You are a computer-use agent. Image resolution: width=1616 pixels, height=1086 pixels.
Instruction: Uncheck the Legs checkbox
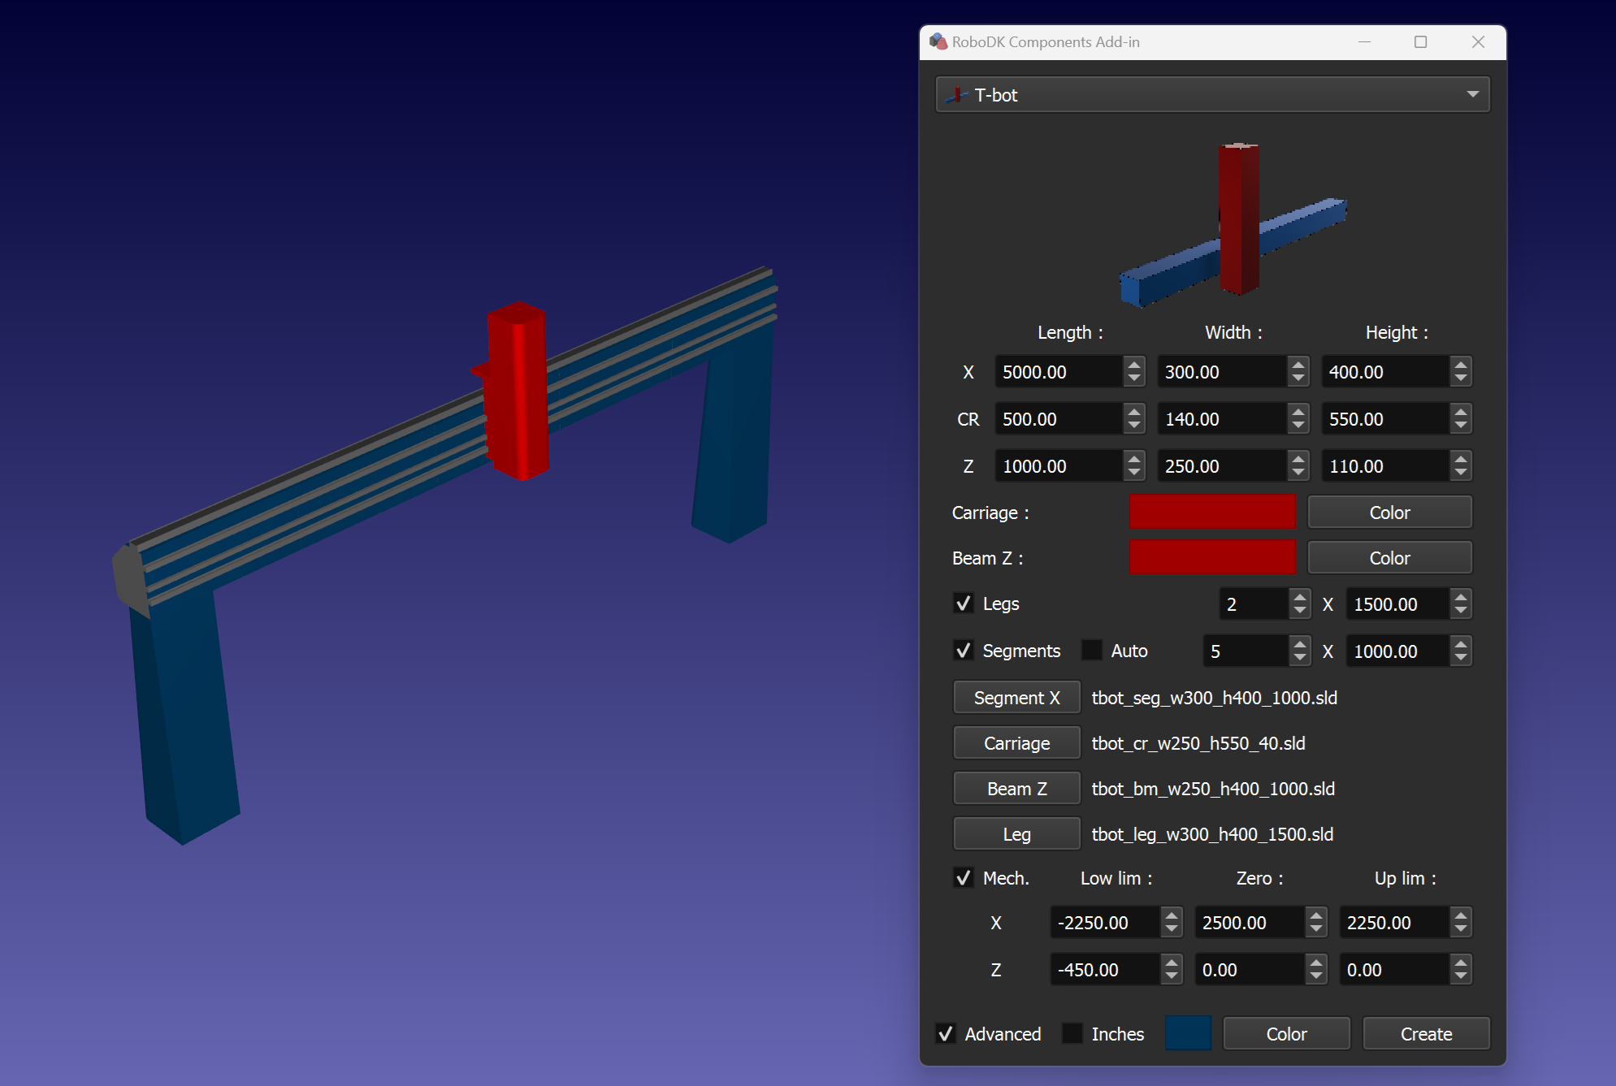click(964, 604)
